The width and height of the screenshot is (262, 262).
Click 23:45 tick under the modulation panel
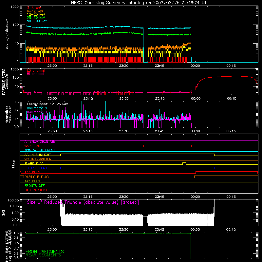pyautogui.click(x=159, y=131)
